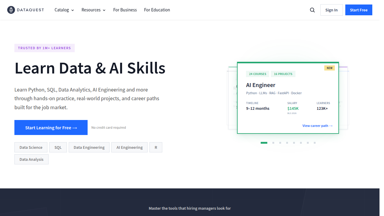Go to the third carousel dot
The image size is (384, 216).
tap(280, 143)
